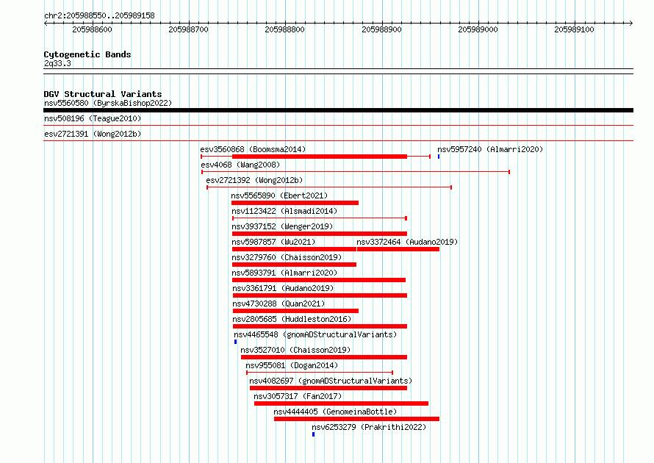This screenshot has height=463, width=654.
Task: Click the 205988700 ruler label
Action: (x=189, y=29)
